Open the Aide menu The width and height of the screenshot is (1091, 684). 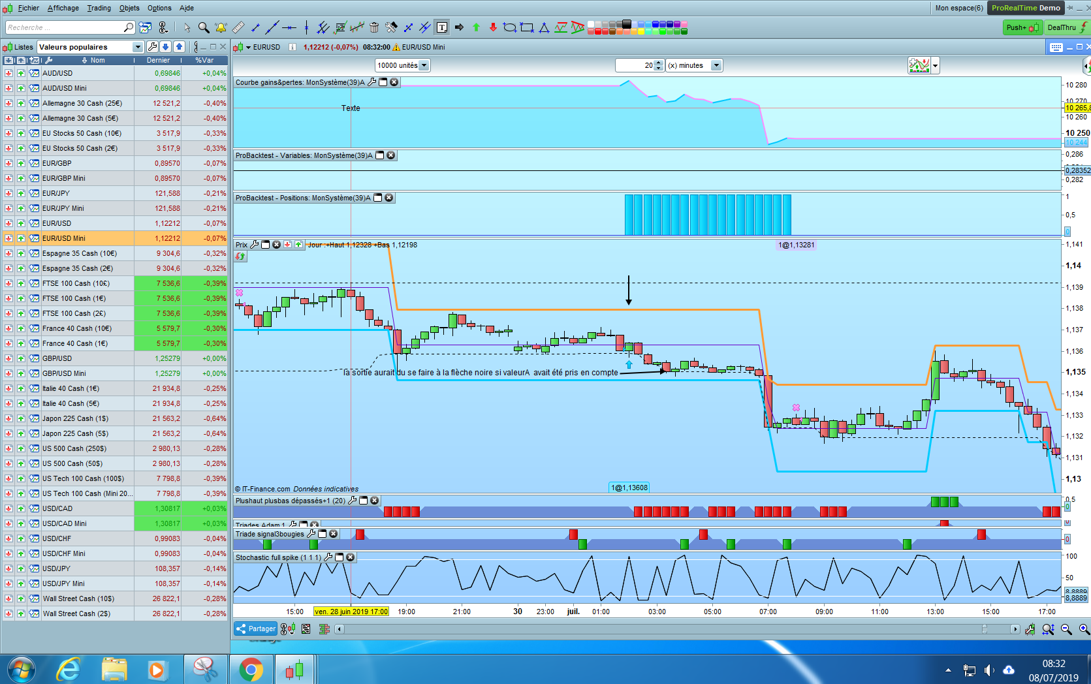tap(187, 8)
